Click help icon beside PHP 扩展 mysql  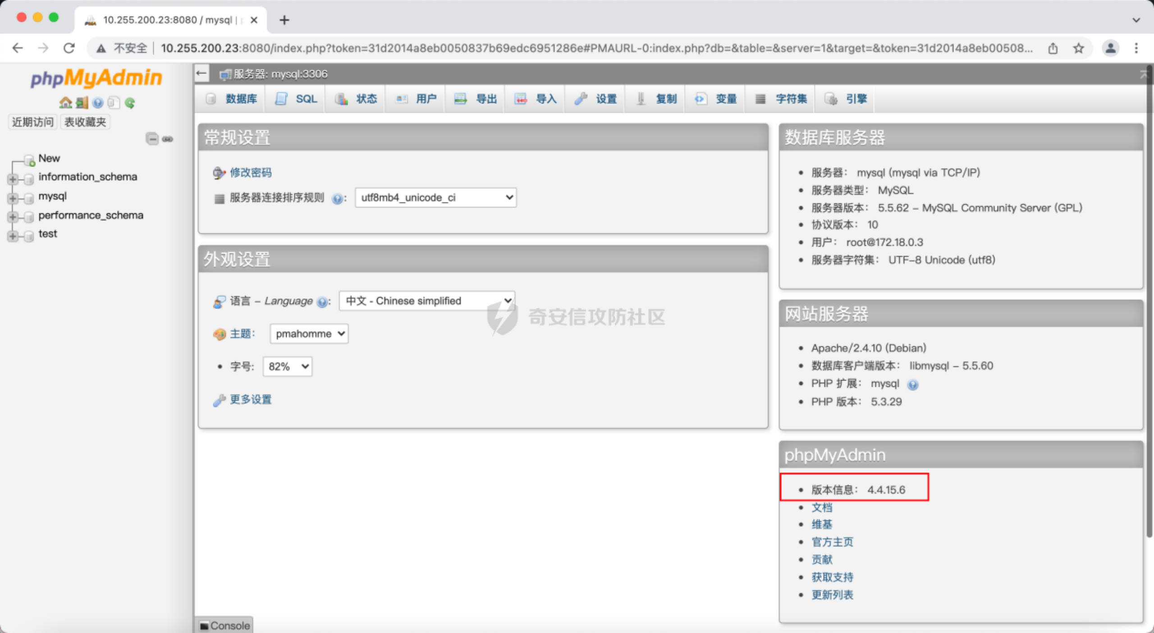click(913, 385)
